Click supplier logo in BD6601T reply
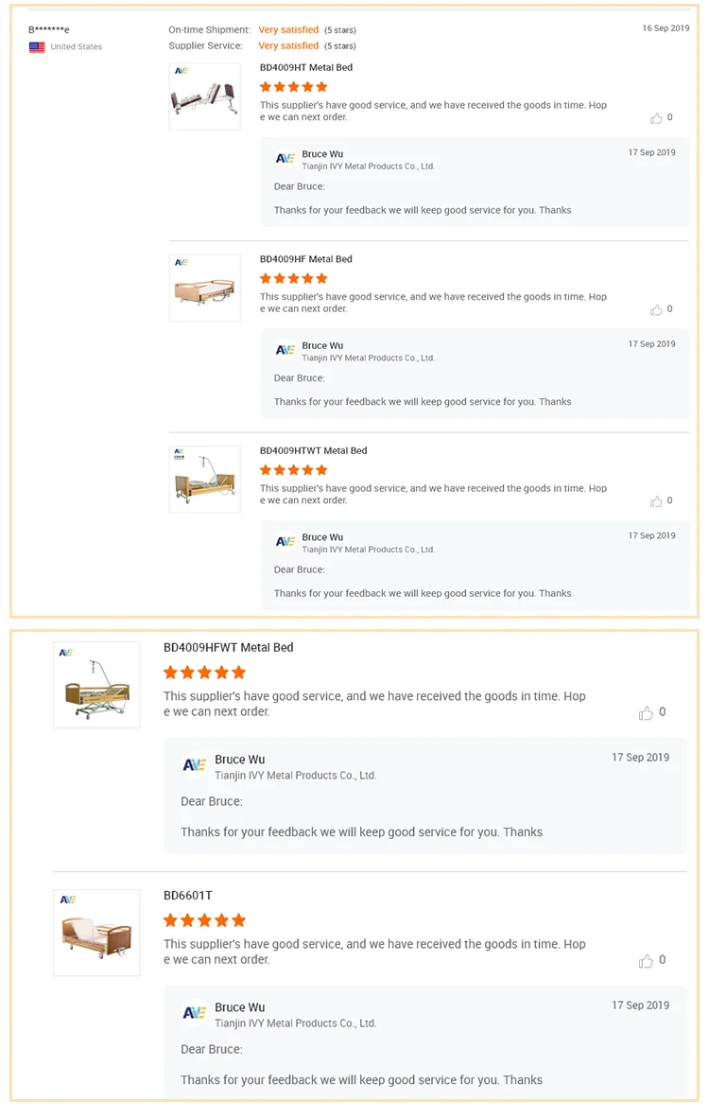Screen dimensions: 709x1119 point(195,1013)
